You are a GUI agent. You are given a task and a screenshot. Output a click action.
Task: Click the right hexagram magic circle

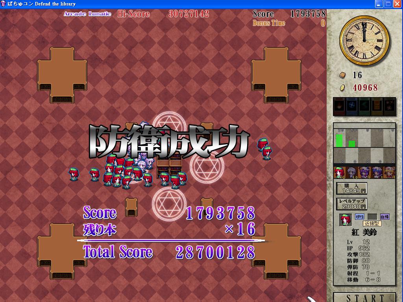pos(207,166)
